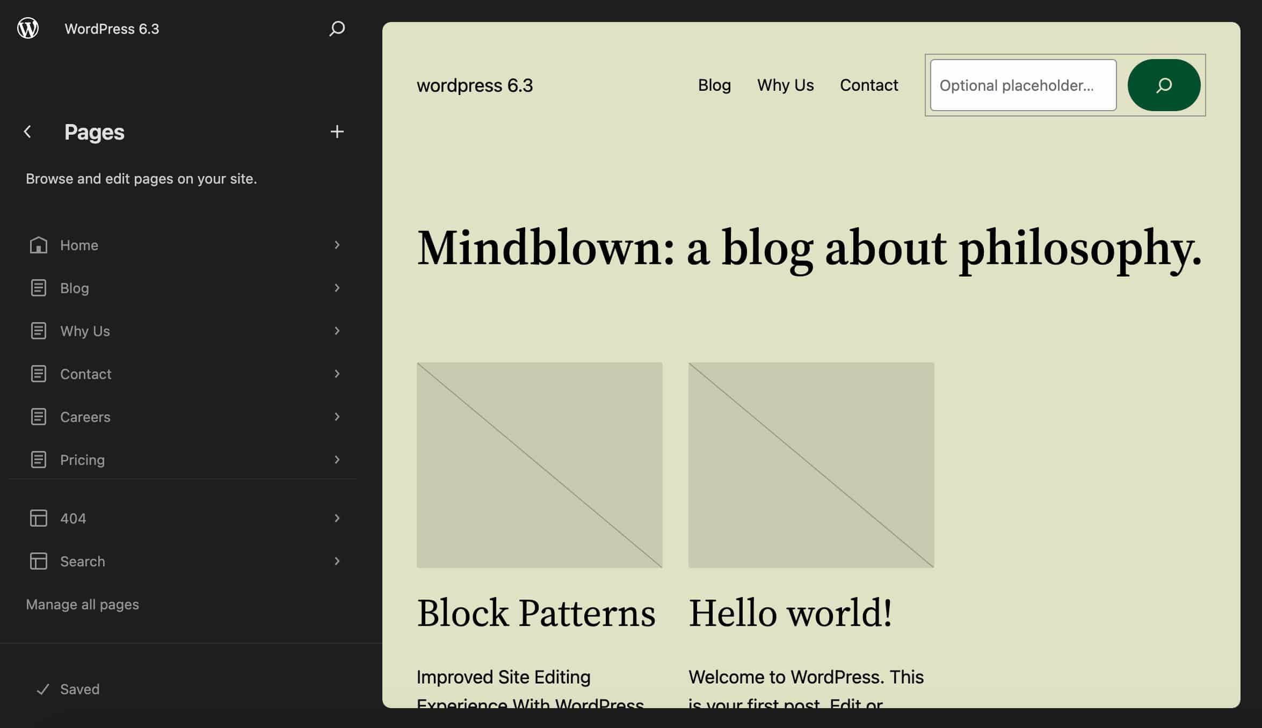
Task: Click the Saved status indicator
Action: [x=79, y=689]
